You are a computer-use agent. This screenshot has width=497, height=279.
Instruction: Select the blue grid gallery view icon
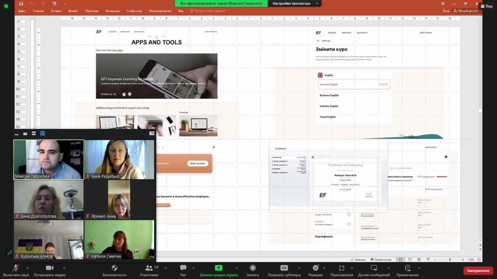(43, 134)
